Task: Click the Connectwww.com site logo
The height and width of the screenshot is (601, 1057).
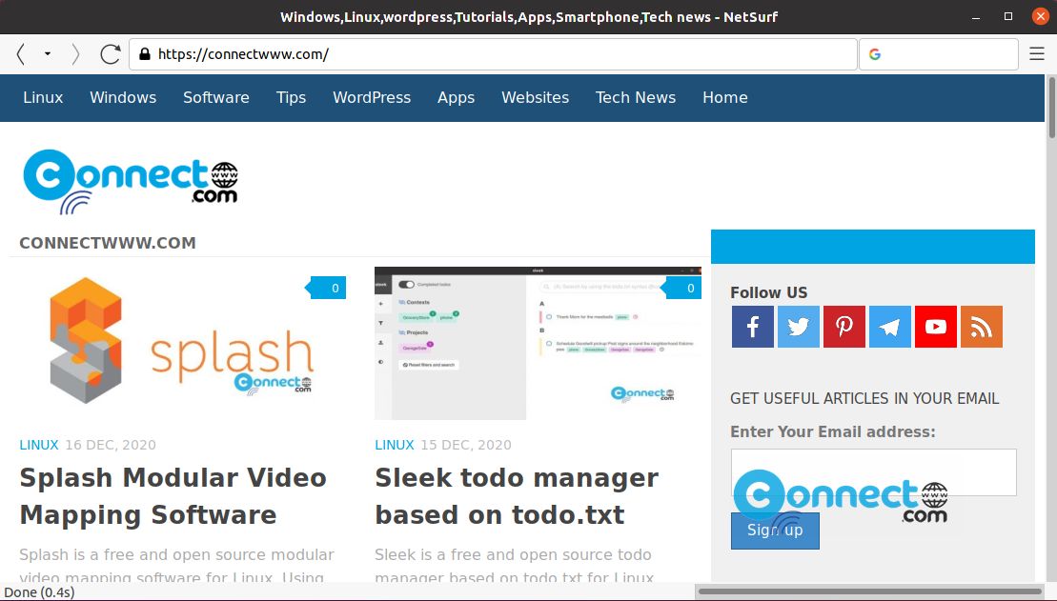Action: [x=131, y=181]
